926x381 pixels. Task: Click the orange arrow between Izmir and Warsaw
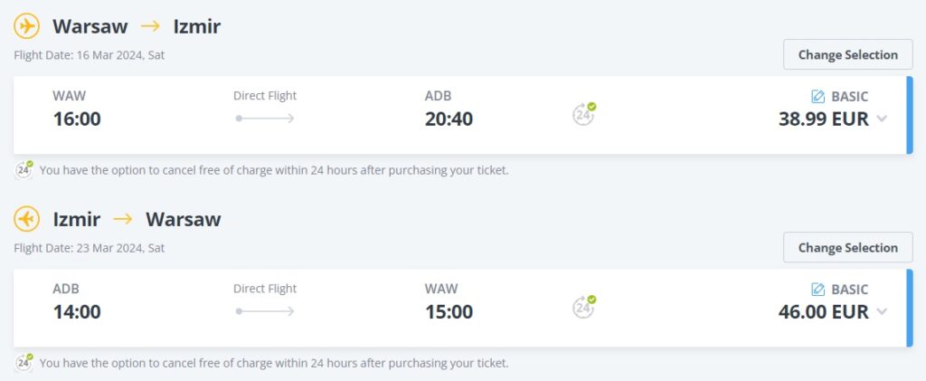[x=123, y=219]
